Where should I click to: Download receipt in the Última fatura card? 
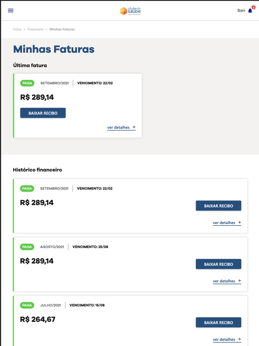click(x=43, y=113)
